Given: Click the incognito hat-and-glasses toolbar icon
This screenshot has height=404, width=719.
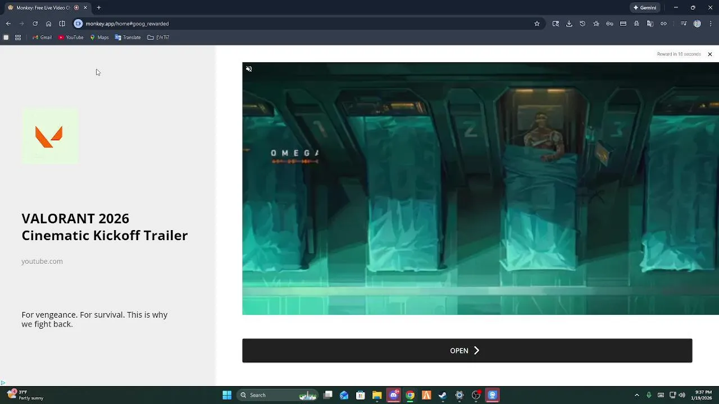Looking at the screenshot, I should pos(636,24).
